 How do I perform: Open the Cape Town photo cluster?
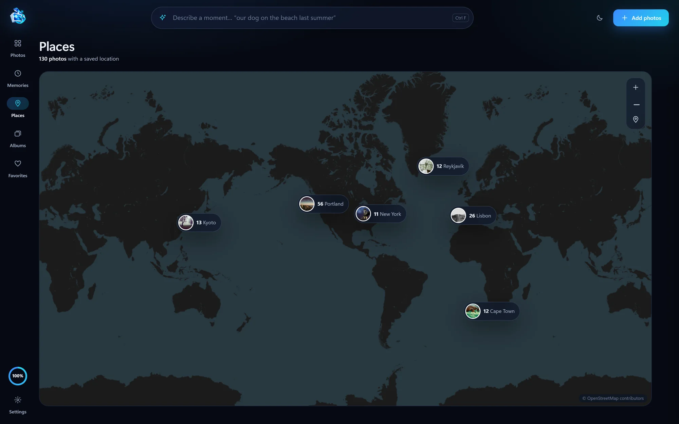click(492, 311)
